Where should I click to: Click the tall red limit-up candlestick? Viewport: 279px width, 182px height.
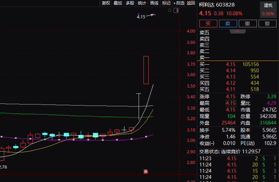(146, 70)
